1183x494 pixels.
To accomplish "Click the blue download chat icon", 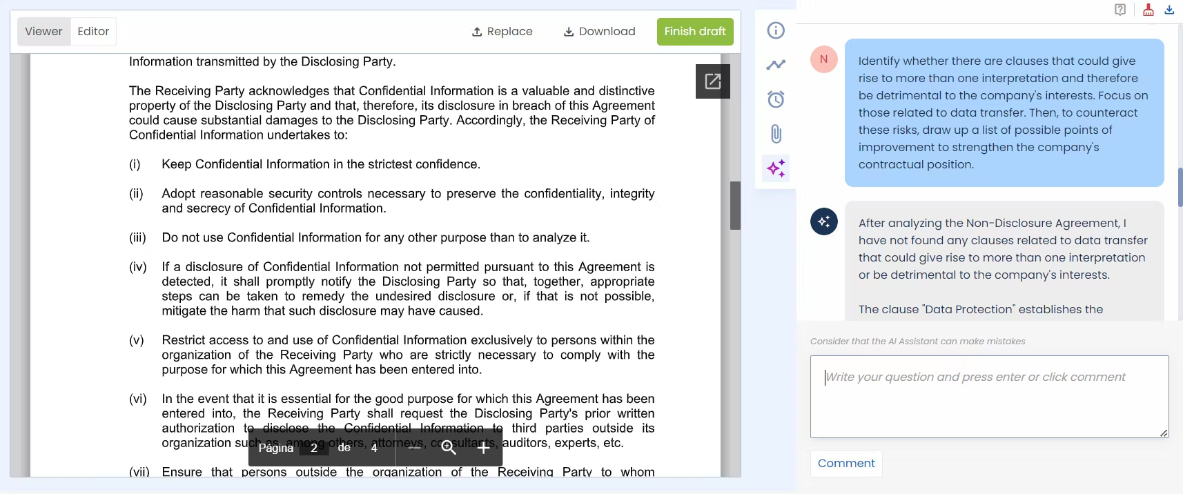I will [x=1169, y=10].
